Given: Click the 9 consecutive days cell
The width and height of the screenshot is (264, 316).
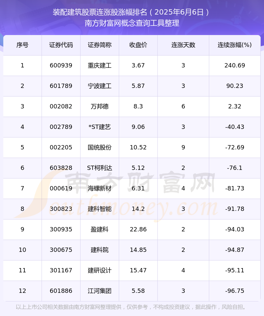Looking at the screenshot, I should pyautogui.click(x=183, y=147).
